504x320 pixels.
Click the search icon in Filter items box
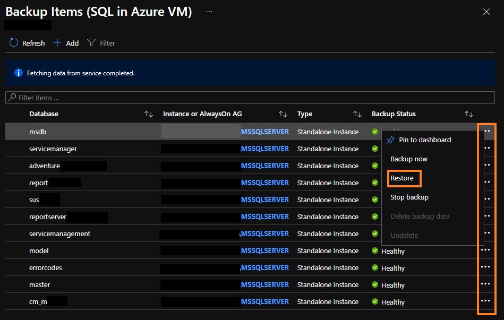pos(12,97)
